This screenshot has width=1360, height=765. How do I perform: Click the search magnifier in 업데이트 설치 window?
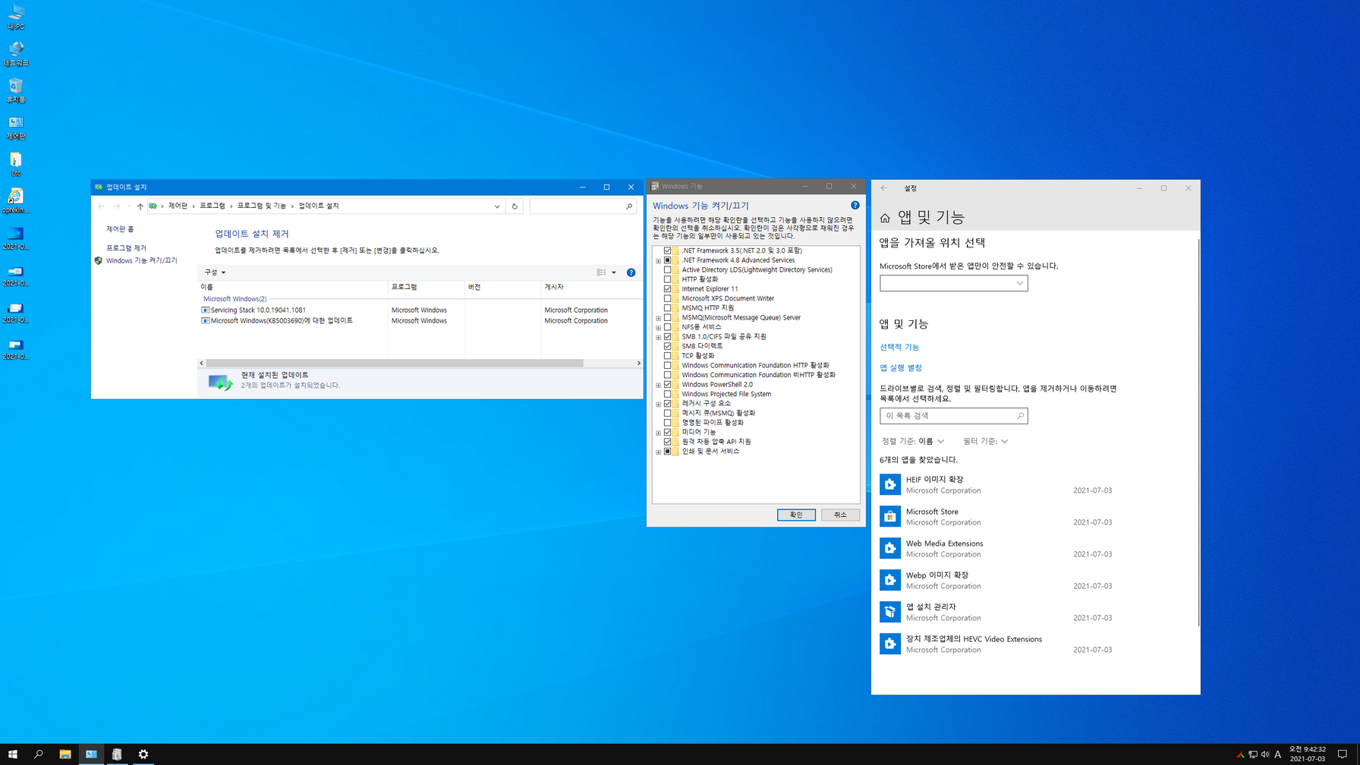(x=629, y=206)
